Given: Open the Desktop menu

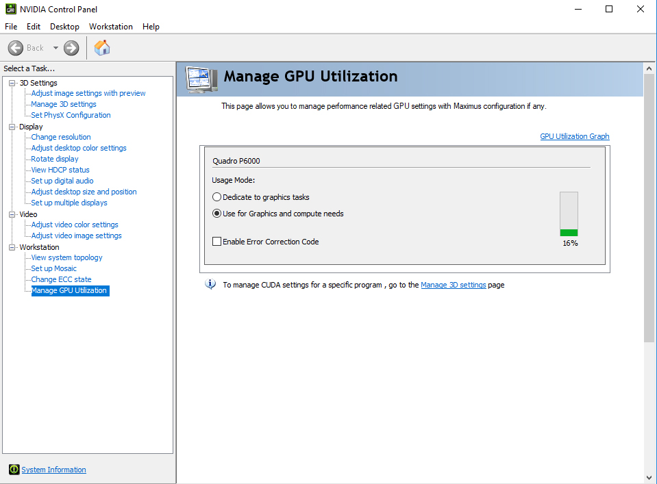Looking at the screenshot, I should tap(64, 27).
